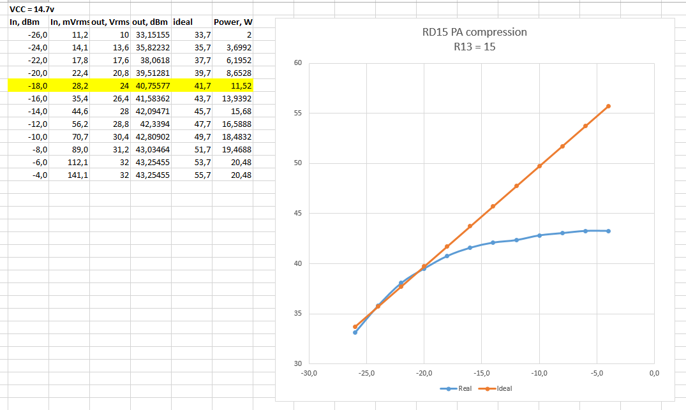Viewport: 686px width, 410px height.
Task: Select the cell showing 33,15155
Action: tap(151, 34)
